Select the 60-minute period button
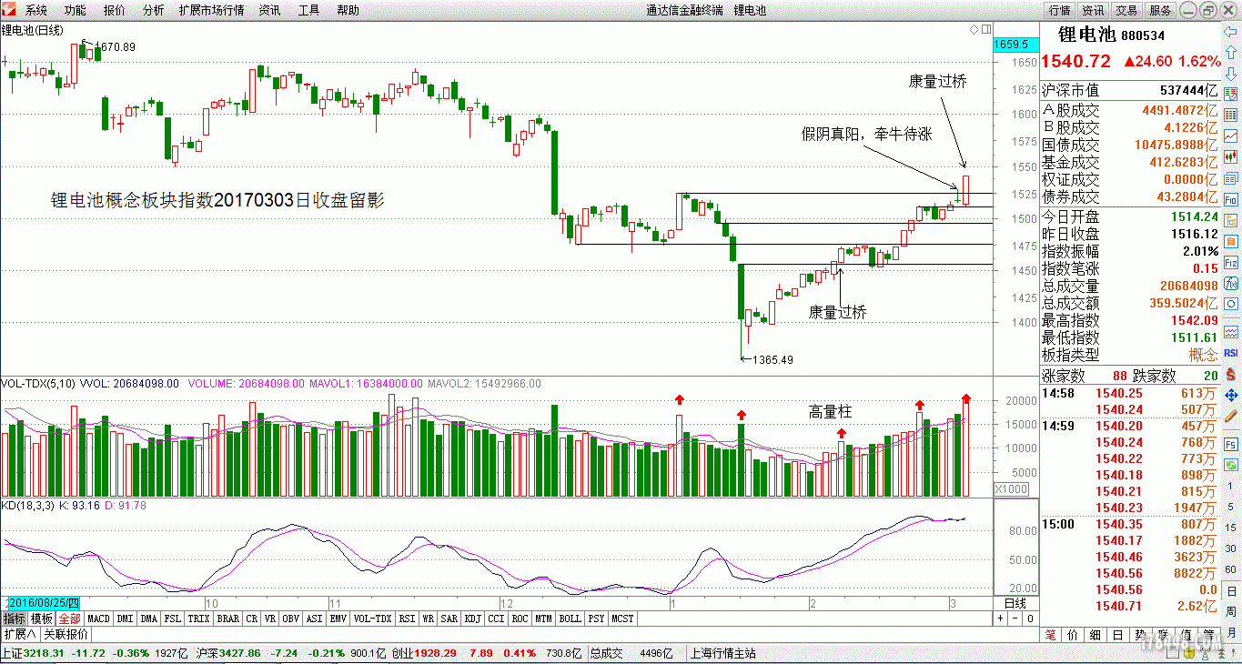1242x664 pixels. 1231,569
